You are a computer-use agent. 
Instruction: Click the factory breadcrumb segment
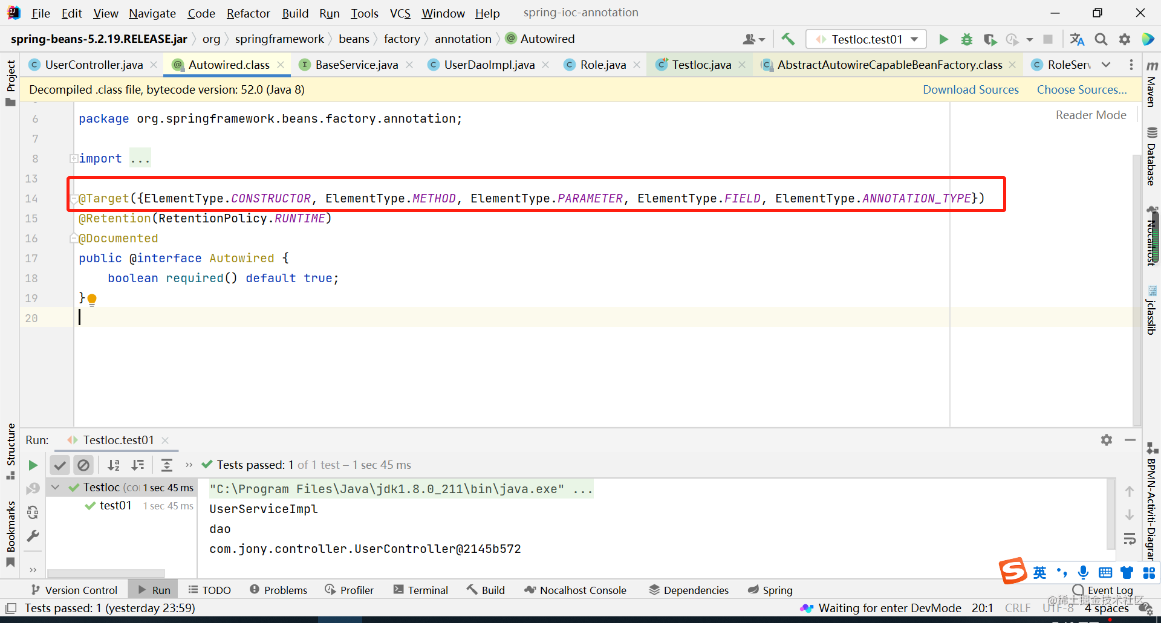[402, 39]
